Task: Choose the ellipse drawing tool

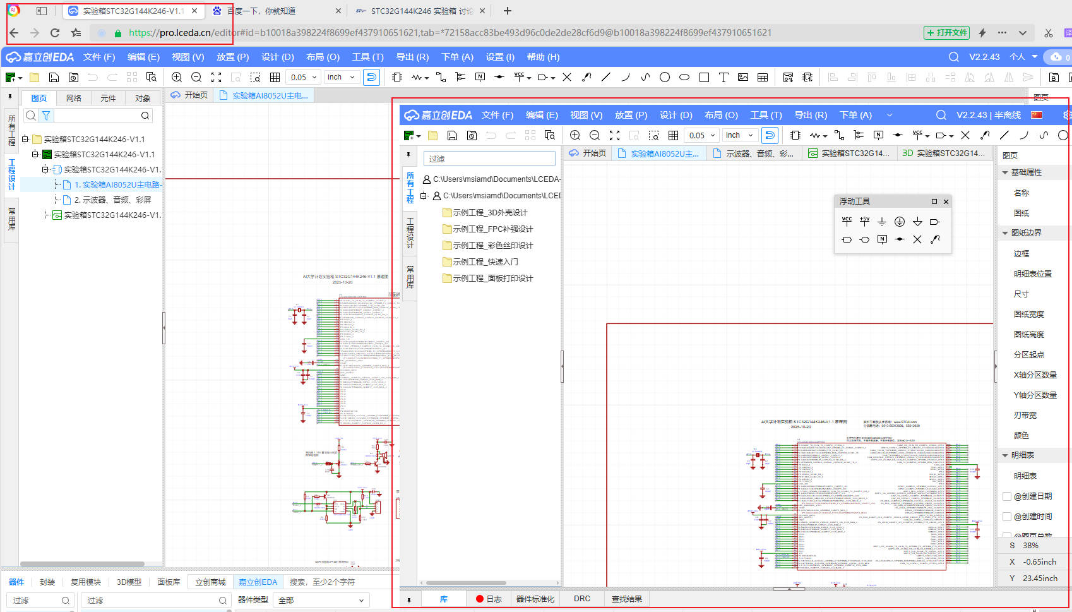Action: [684, 77]
